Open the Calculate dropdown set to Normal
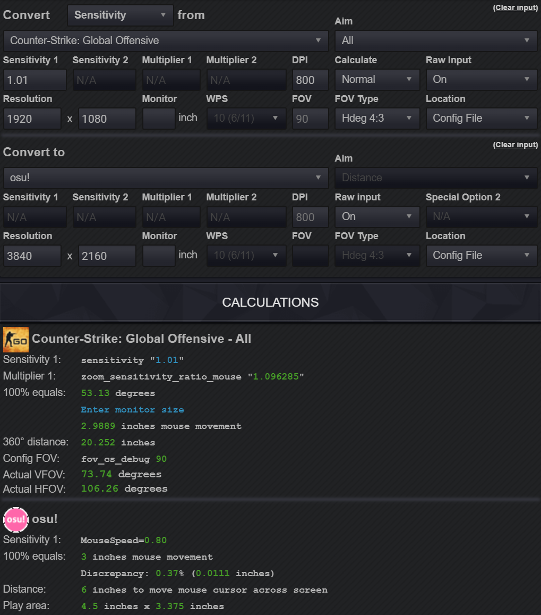Screen dimensions: 541x615 377,80
